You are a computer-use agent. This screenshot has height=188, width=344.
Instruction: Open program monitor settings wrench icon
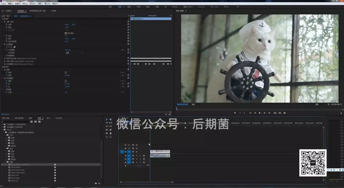pyautogui.click(x=329, y=104)
